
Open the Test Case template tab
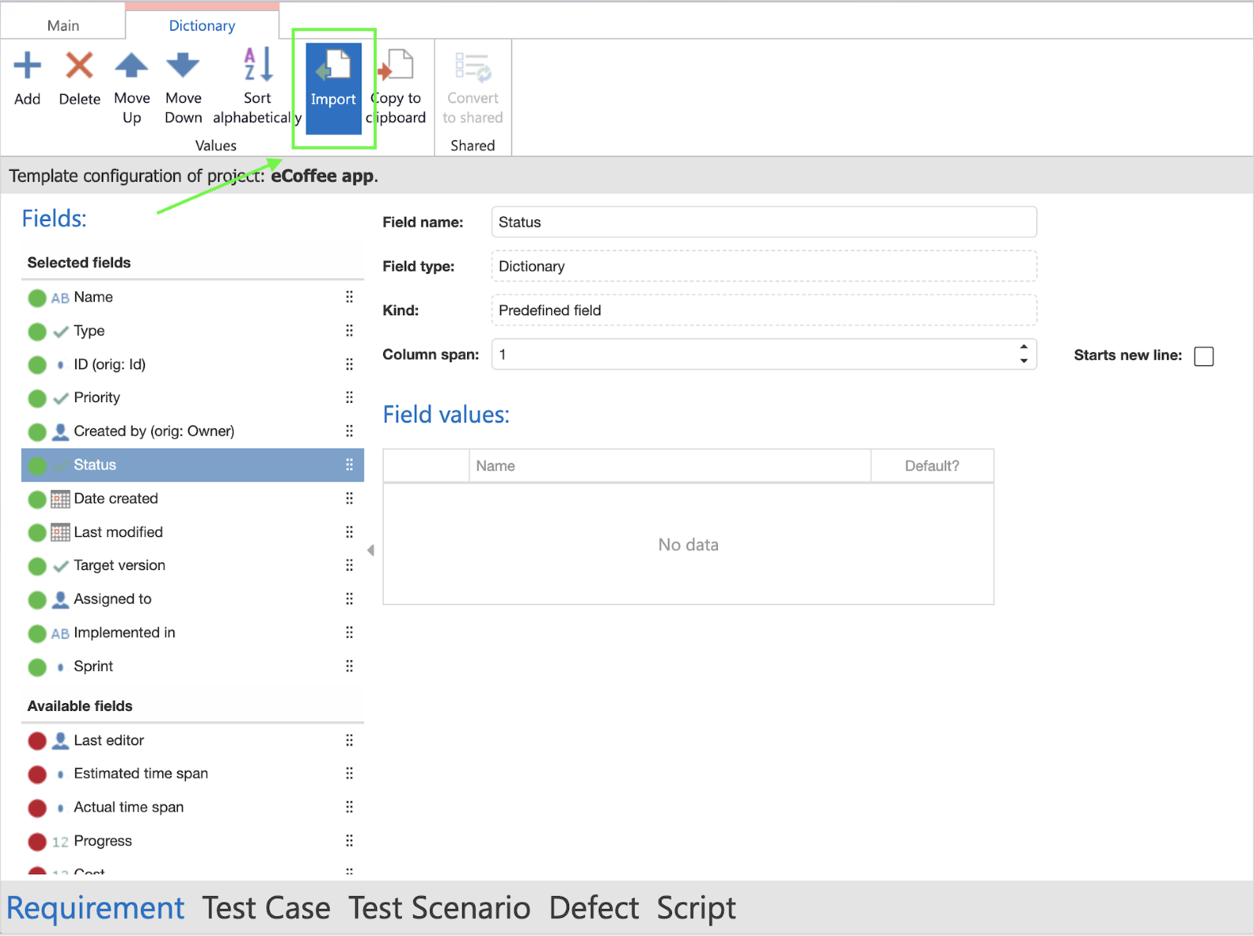pyautogui.click(x=266, y=908)
